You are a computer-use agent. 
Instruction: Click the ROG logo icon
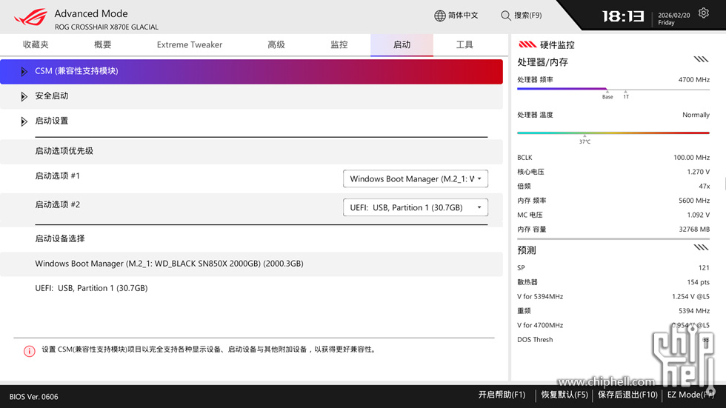tap(30, 17)
